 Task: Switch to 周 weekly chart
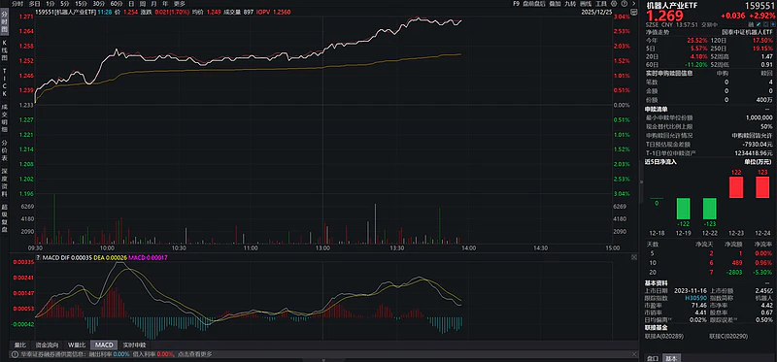pyautogui.click(x=142, y=4)
